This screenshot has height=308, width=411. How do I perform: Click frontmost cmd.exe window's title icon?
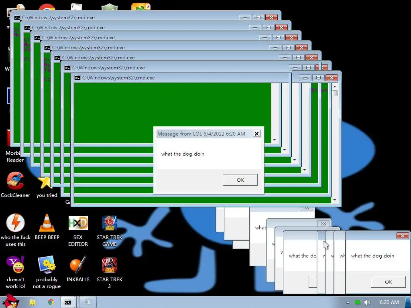tap(77, 78)
